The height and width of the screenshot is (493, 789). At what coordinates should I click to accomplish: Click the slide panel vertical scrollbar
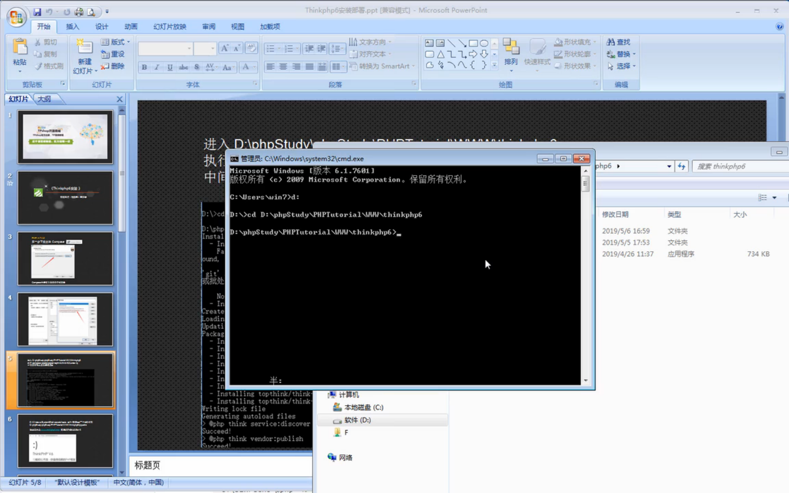pos(122,291)
